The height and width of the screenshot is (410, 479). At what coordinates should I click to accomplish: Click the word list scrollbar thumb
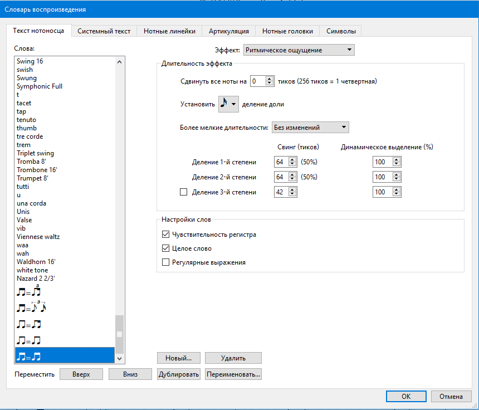(119, 334)
